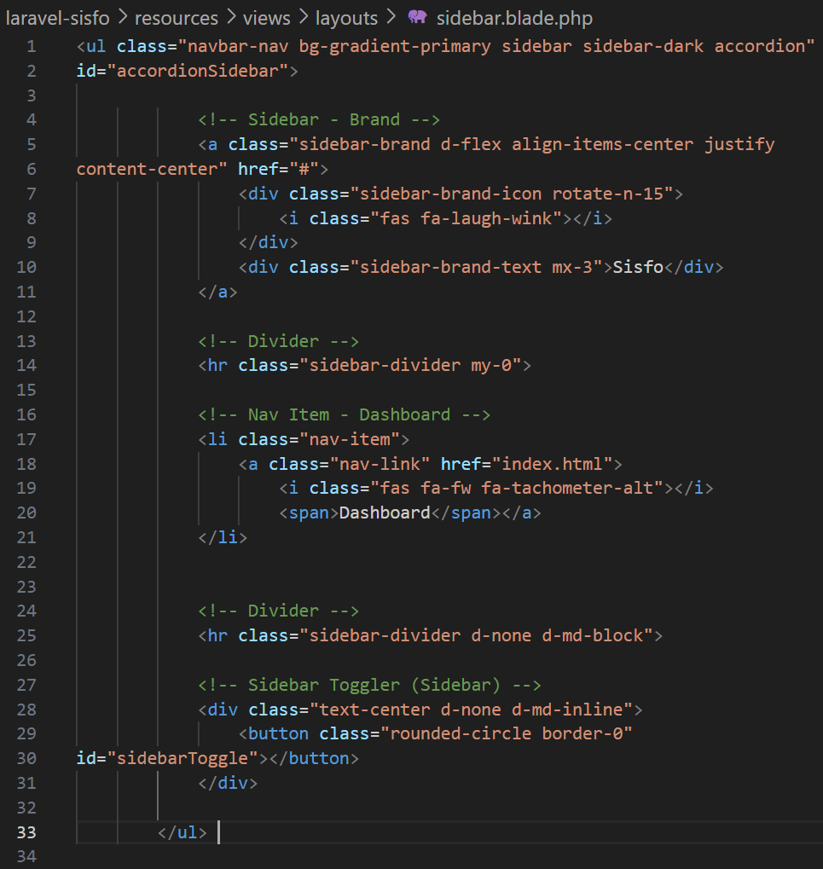Click line number 28 in the gutter

point(26,710)
